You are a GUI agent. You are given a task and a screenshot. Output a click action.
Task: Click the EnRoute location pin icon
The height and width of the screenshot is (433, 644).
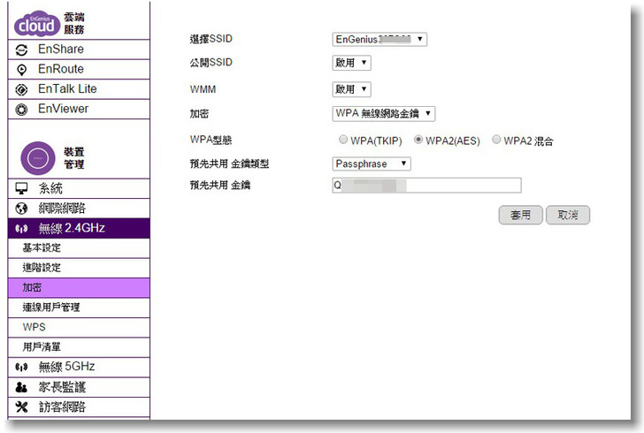pos(22,70)
